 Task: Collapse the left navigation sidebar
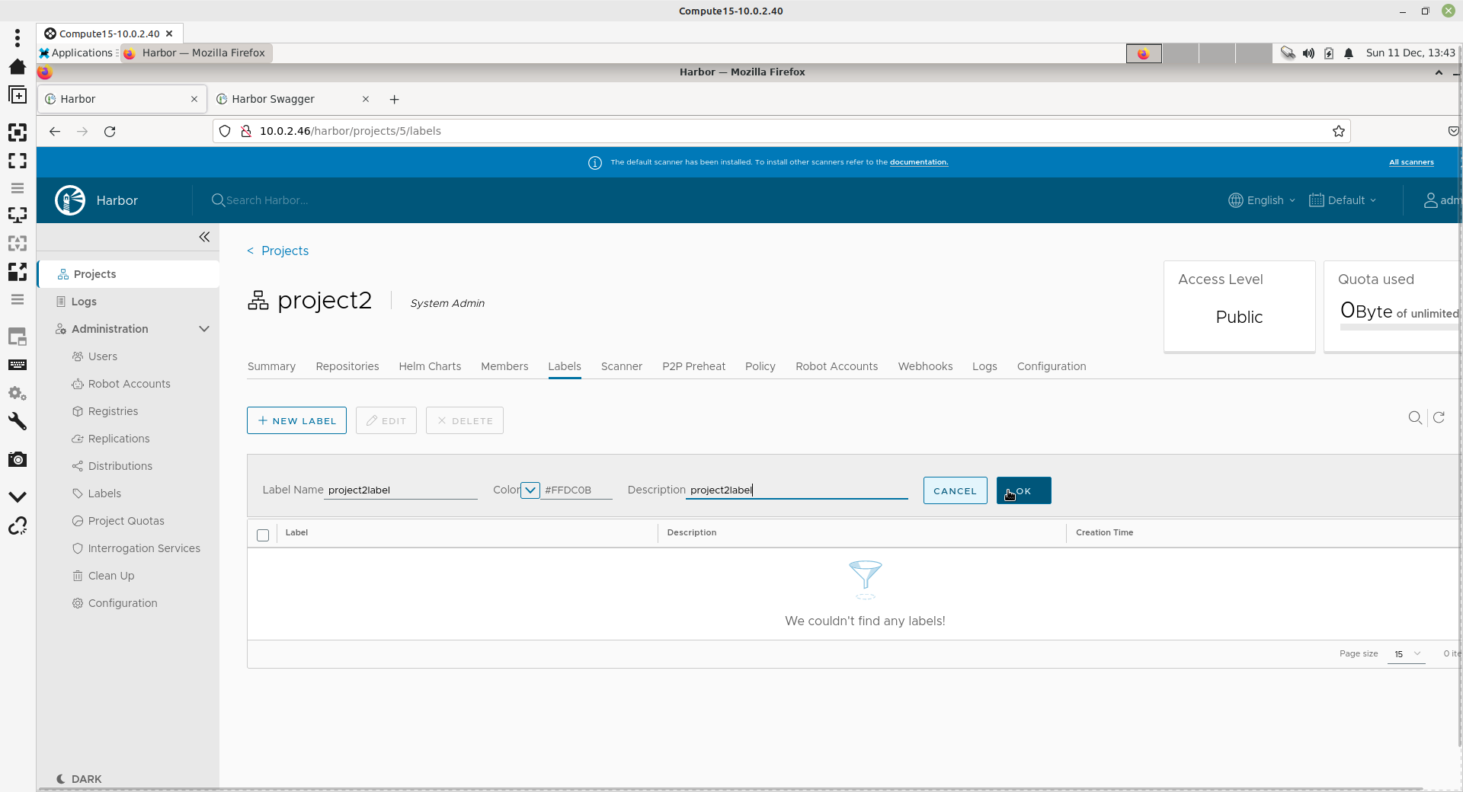point(204,237)
